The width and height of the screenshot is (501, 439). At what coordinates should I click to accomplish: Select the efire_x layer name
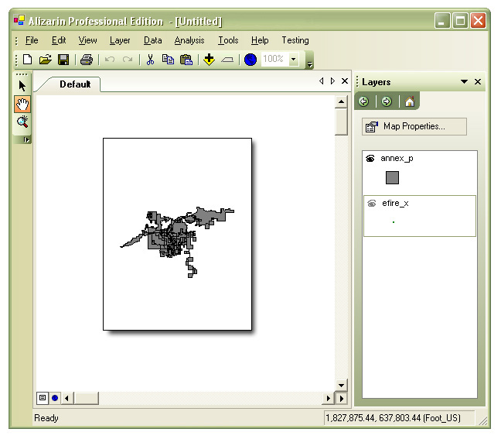point(395,204)
